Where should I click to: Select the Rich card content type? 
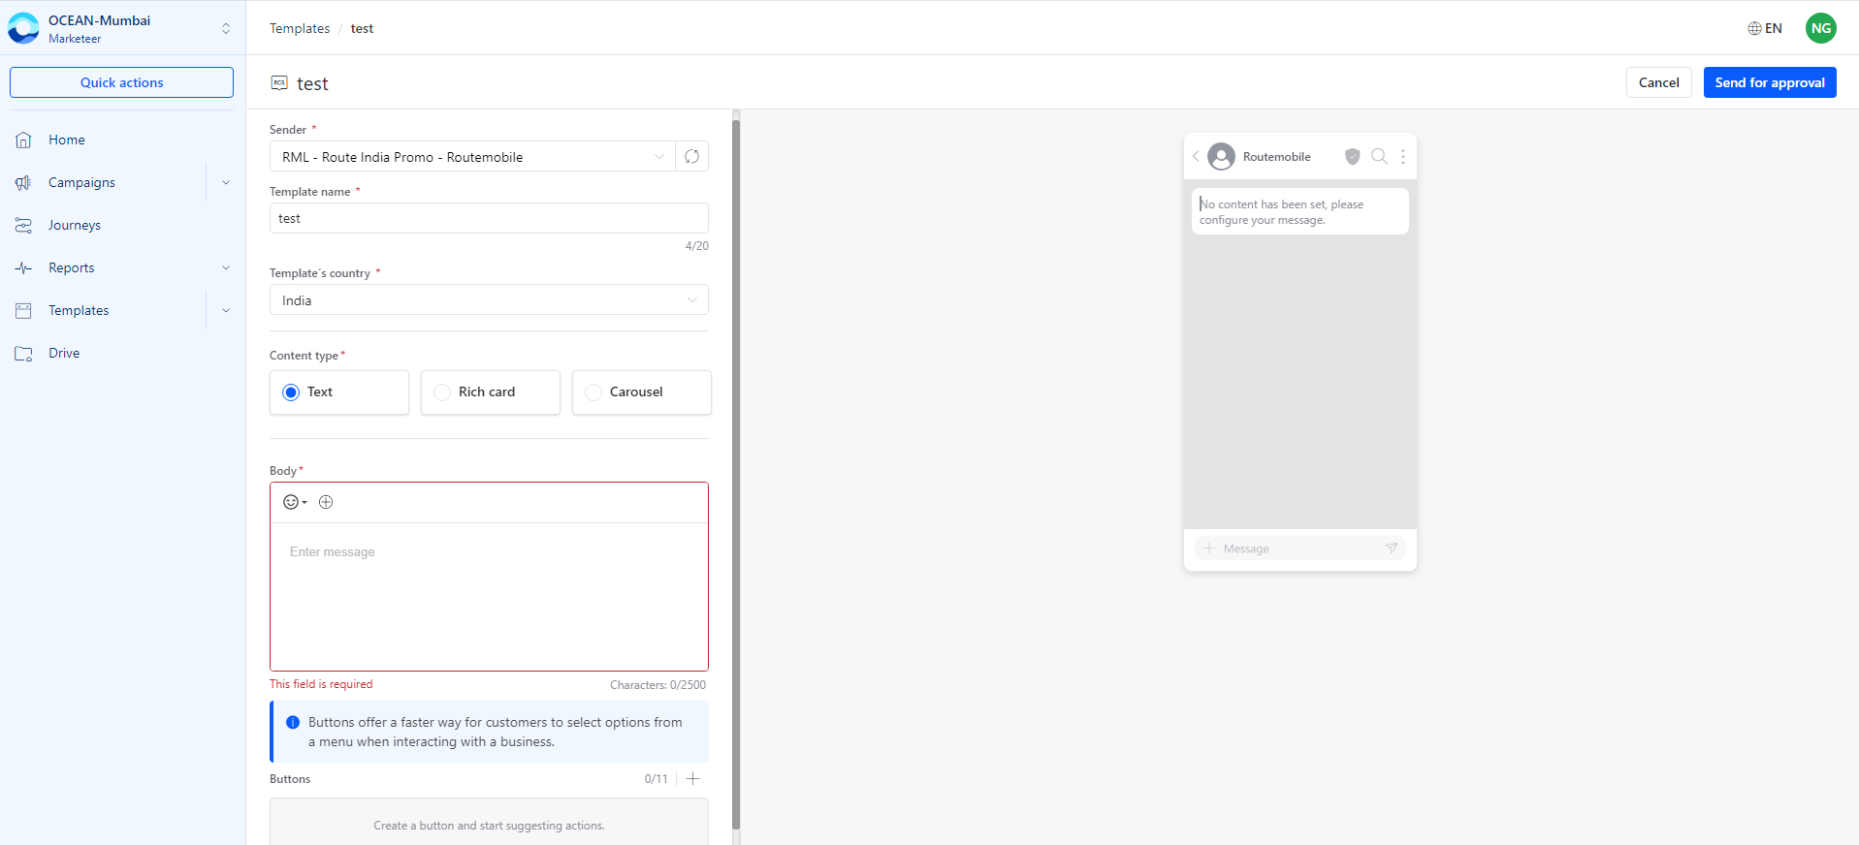490,392
